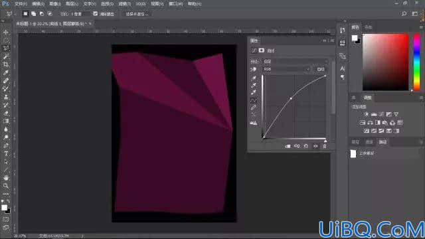Click the foreground color swatch in toolbar
This screenshot has height=239, width=425.
pyautogui.click(x=4, y=208)
